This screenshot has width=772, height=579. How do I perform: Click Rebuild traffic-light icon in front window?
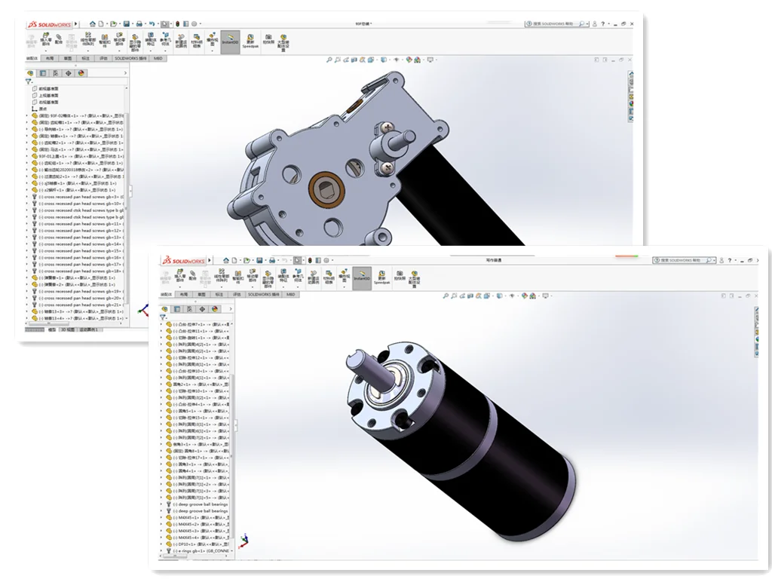tap(310, 260)
